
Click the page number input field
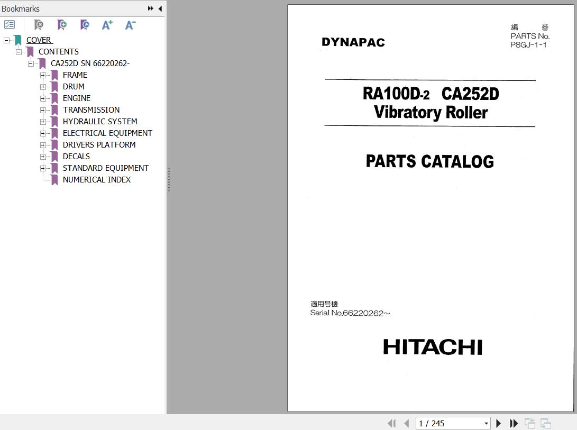pyautogui.click(x=448, y=423)
